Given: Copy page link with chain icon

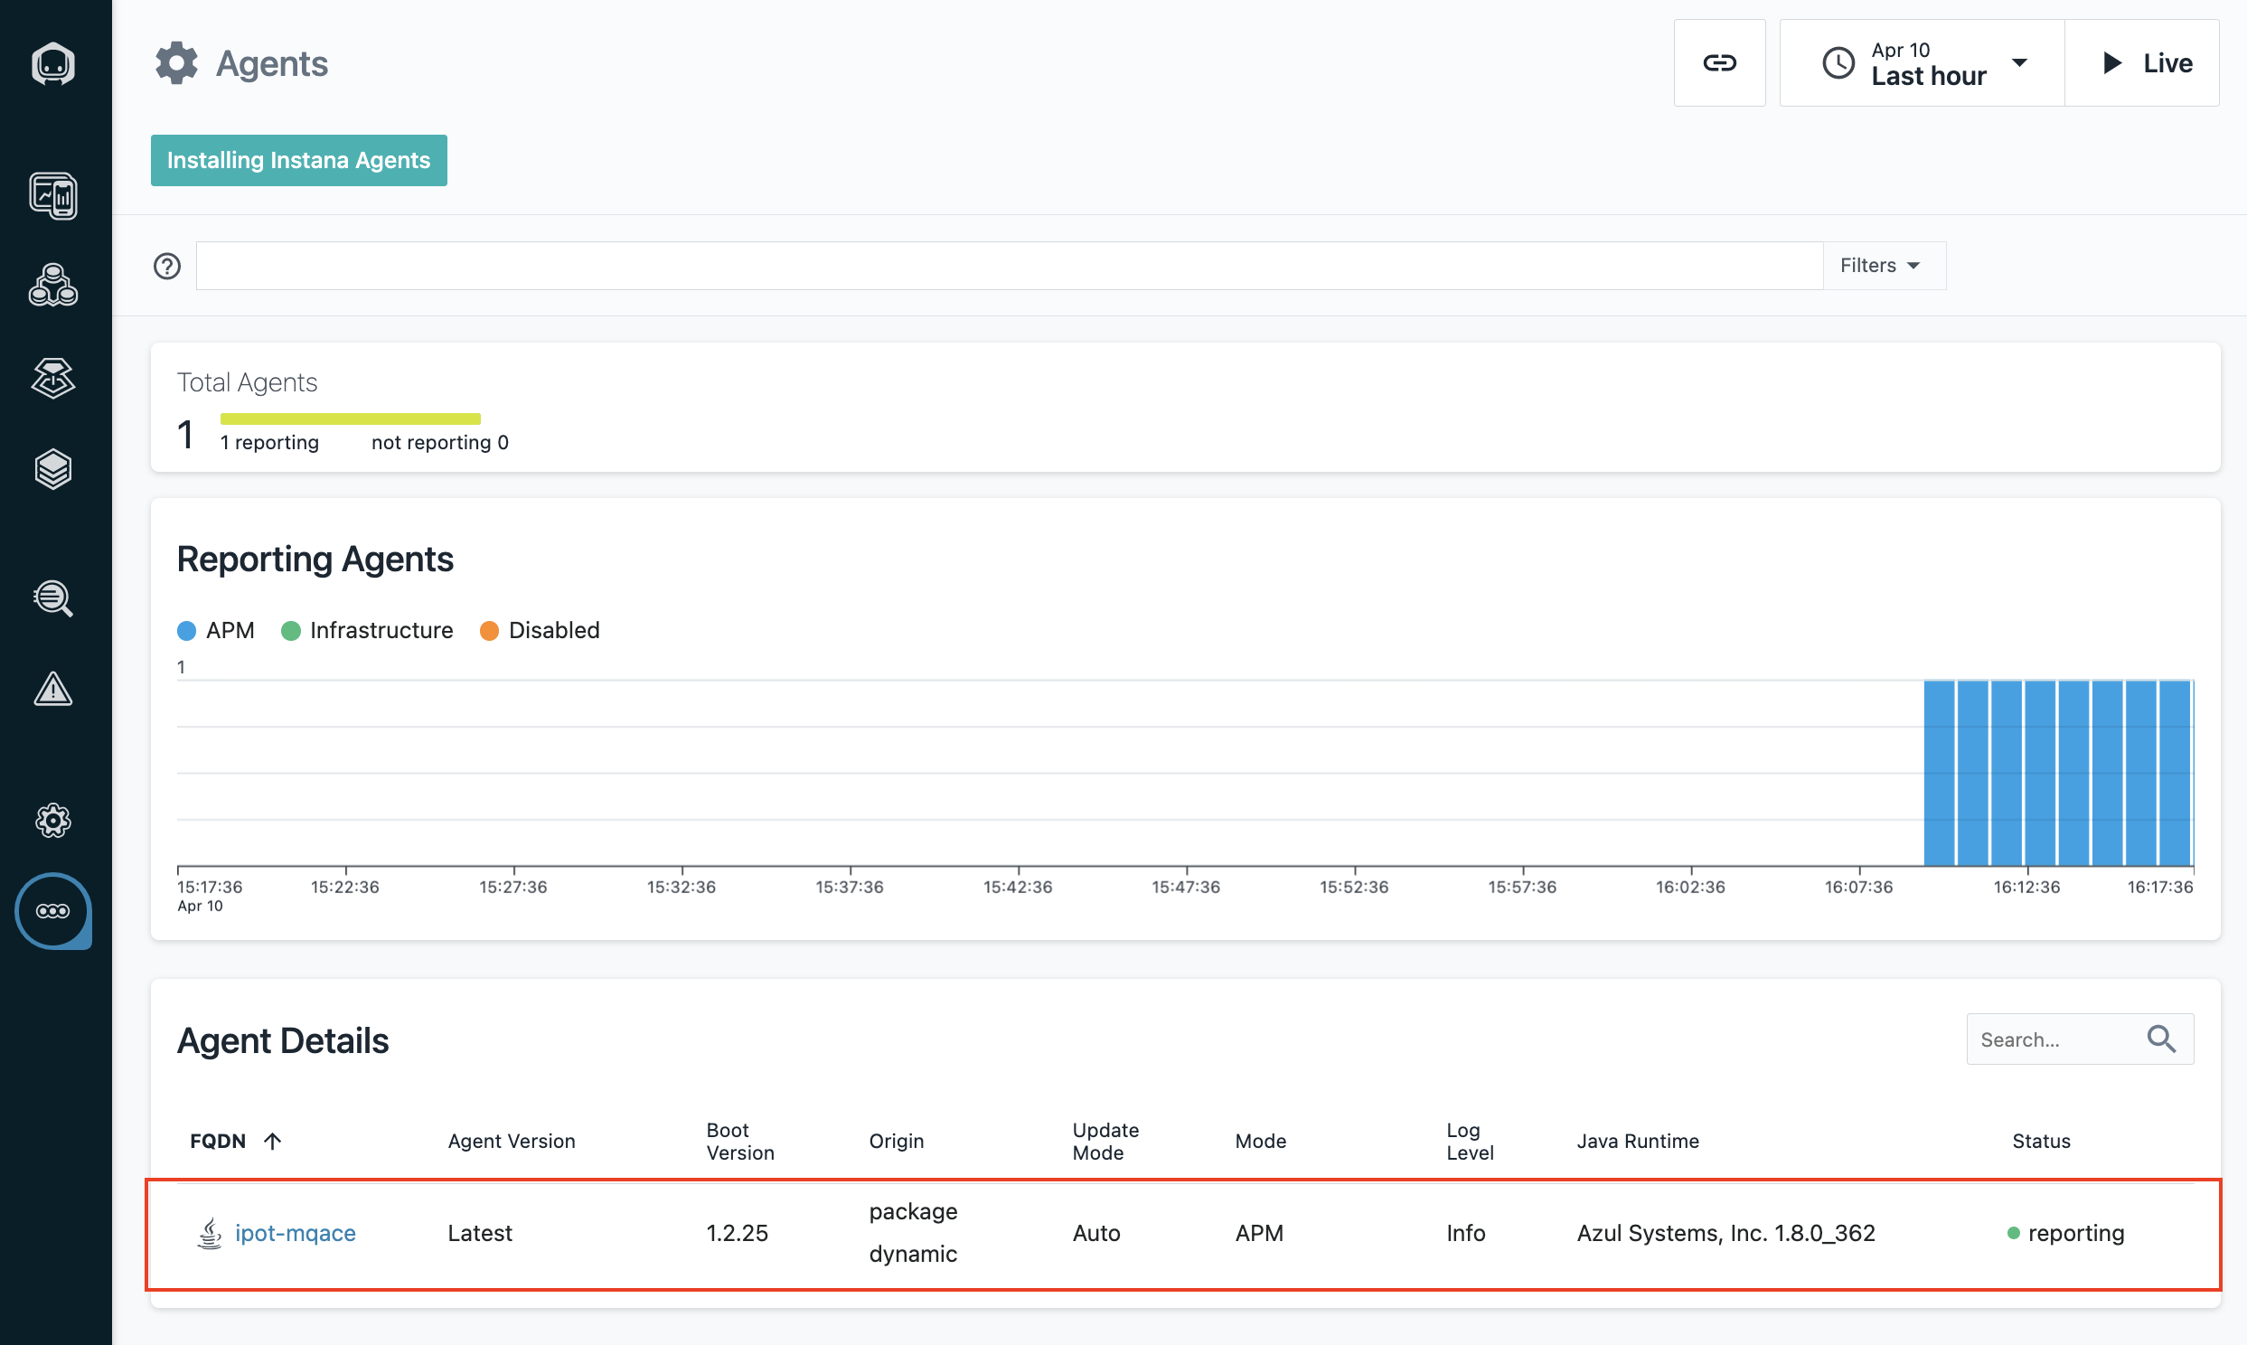Looking at the screenshot, I should point(1719,62).
